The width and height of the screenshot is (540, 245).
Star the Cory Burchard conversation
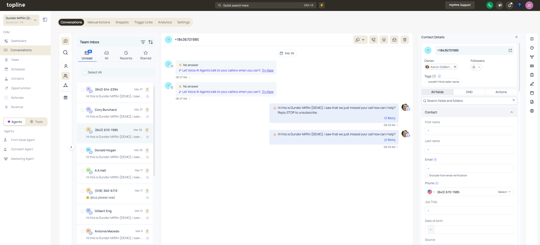[x=148, y=116]
